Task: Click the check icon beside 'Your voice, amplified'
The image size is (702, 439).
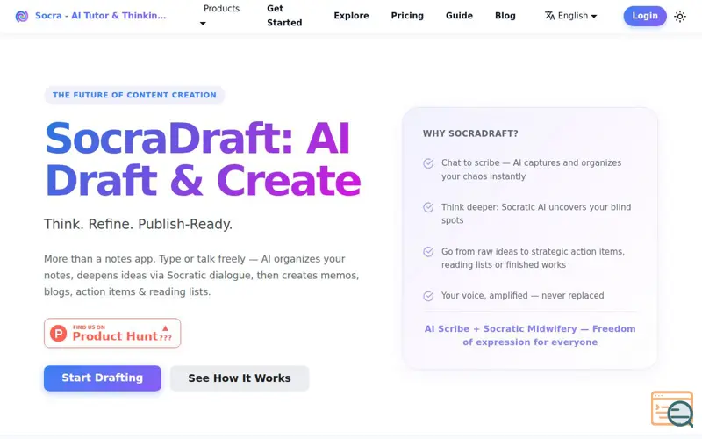Action: (x=428, y=296)
